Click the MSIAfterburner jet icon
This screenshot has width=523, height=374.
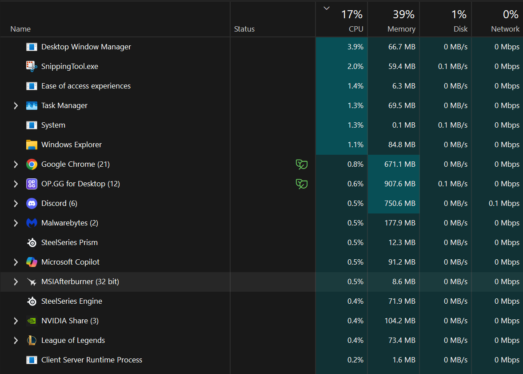pos(32,282)
